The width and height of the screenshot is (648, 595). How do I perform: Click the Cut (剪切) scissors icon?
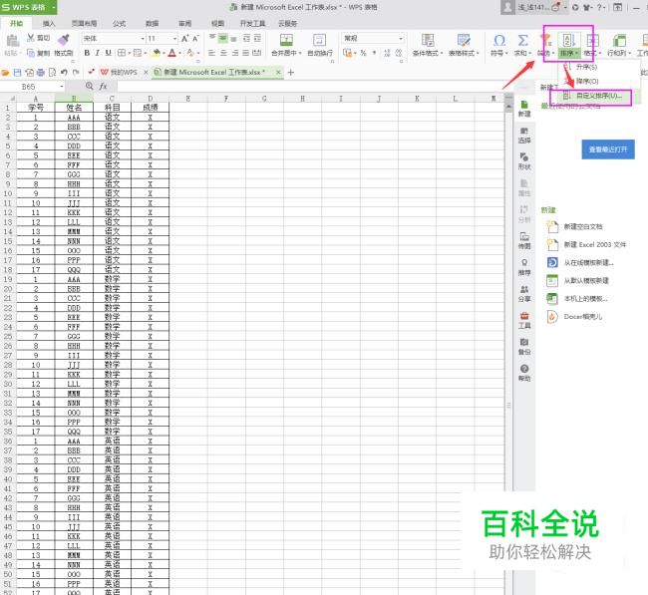click(31, 38)
